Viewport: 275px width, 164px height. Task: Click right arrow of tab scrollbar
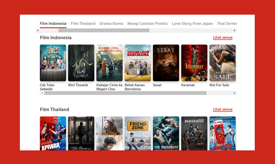pos(235,30)
